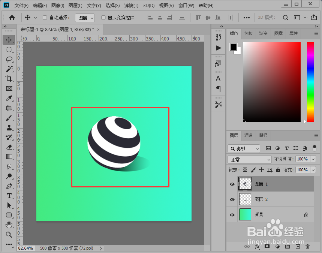The width and height of the screenshot is (322, 253).
Task: Toggle lock image pixels brush button
Action: 253,170
